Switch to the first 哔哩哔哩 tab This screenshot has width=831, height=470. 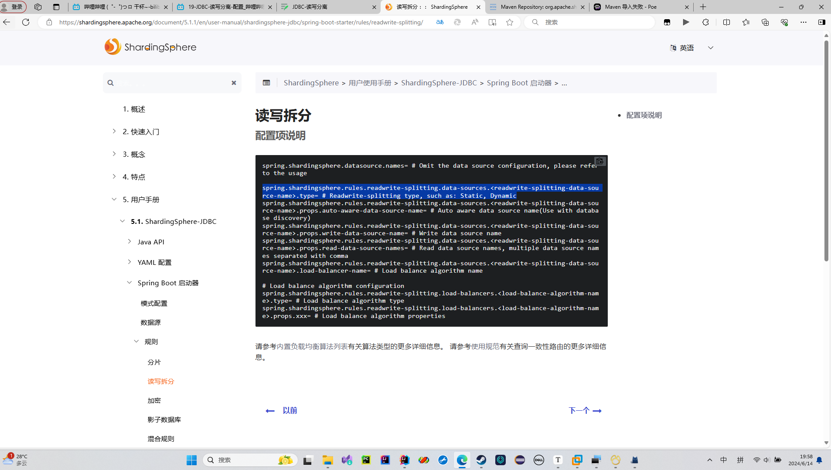pyautogui.click(x=120, y=7)
